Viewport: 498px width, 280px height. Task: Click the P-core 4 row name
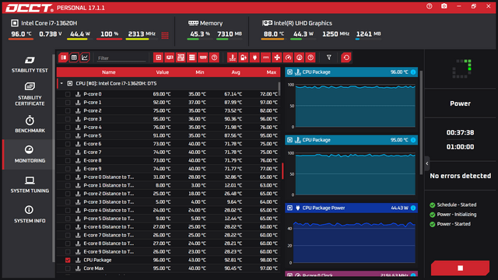(93, 128)
